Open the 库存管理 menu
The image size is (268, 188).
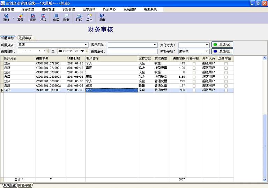28,9
